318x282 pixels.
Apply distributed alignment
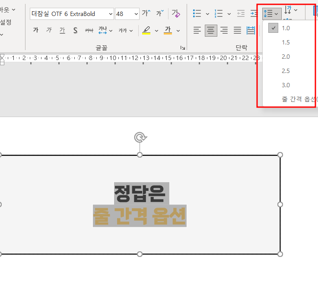click(251, 31)
